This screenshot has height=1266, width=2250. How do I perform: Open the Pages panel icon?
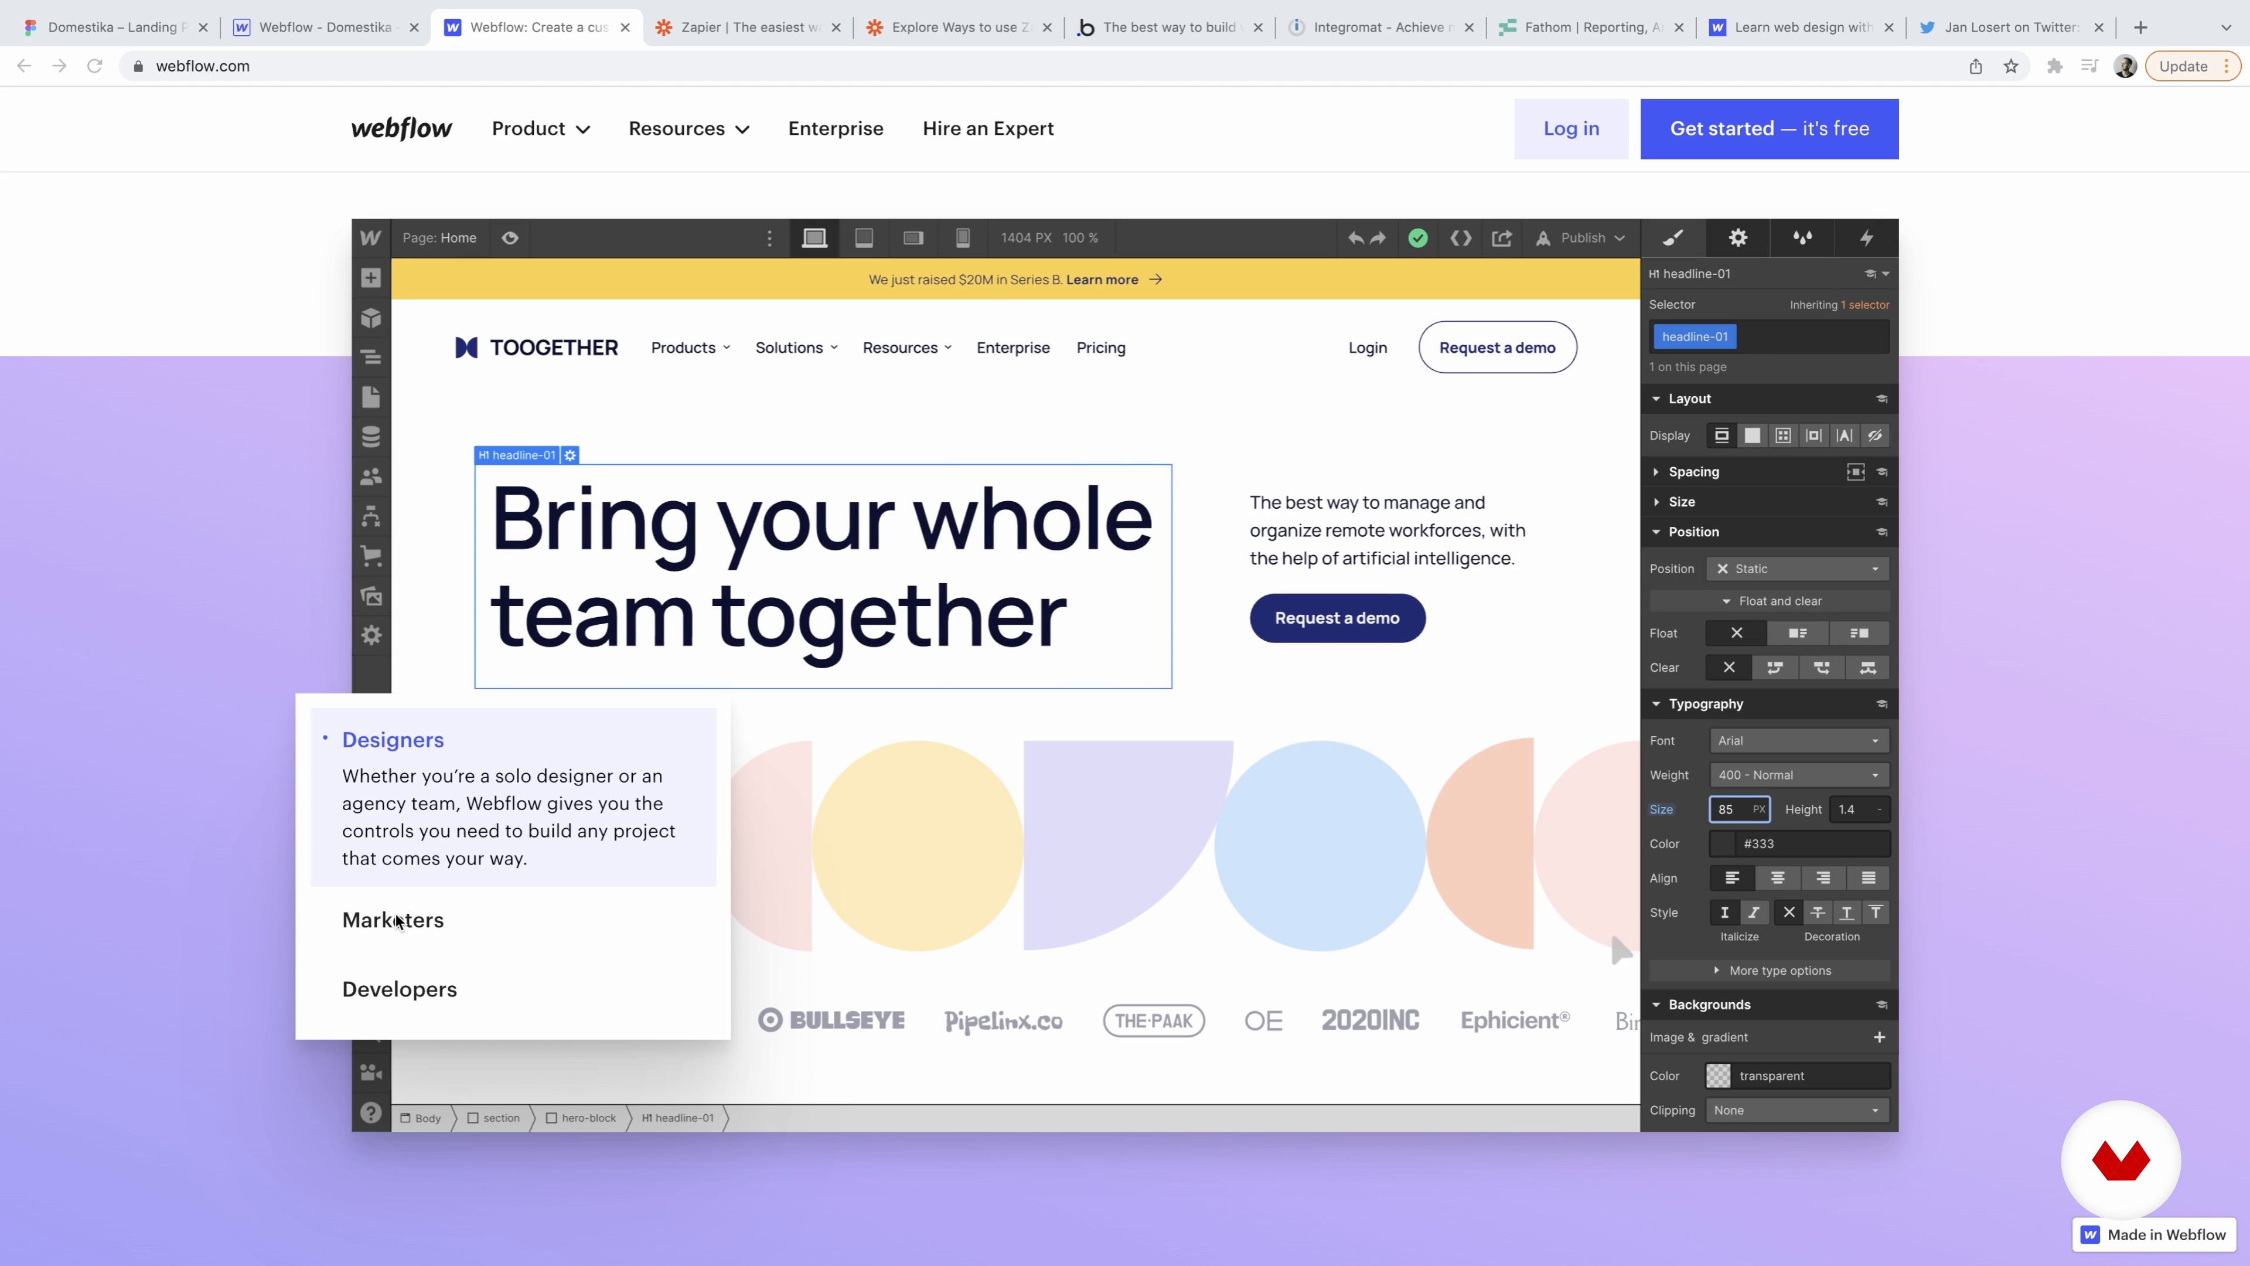(x=370, y=397)
